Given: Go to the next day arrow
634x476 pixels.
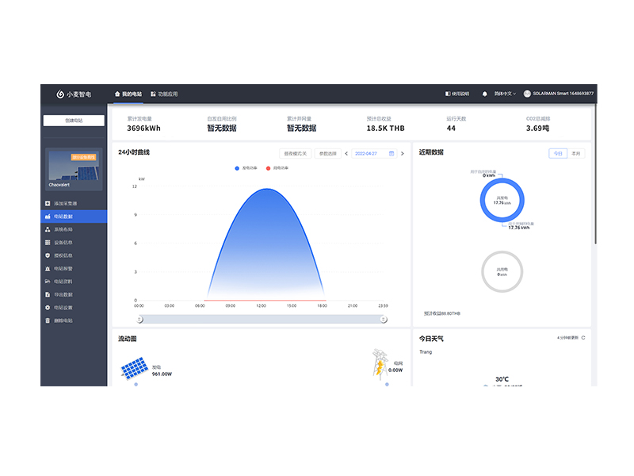Looking at the screenshot, I should tap(402, 153).
